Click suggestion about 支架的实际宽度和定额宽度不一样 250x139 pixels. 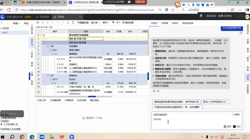pos(177,107)
